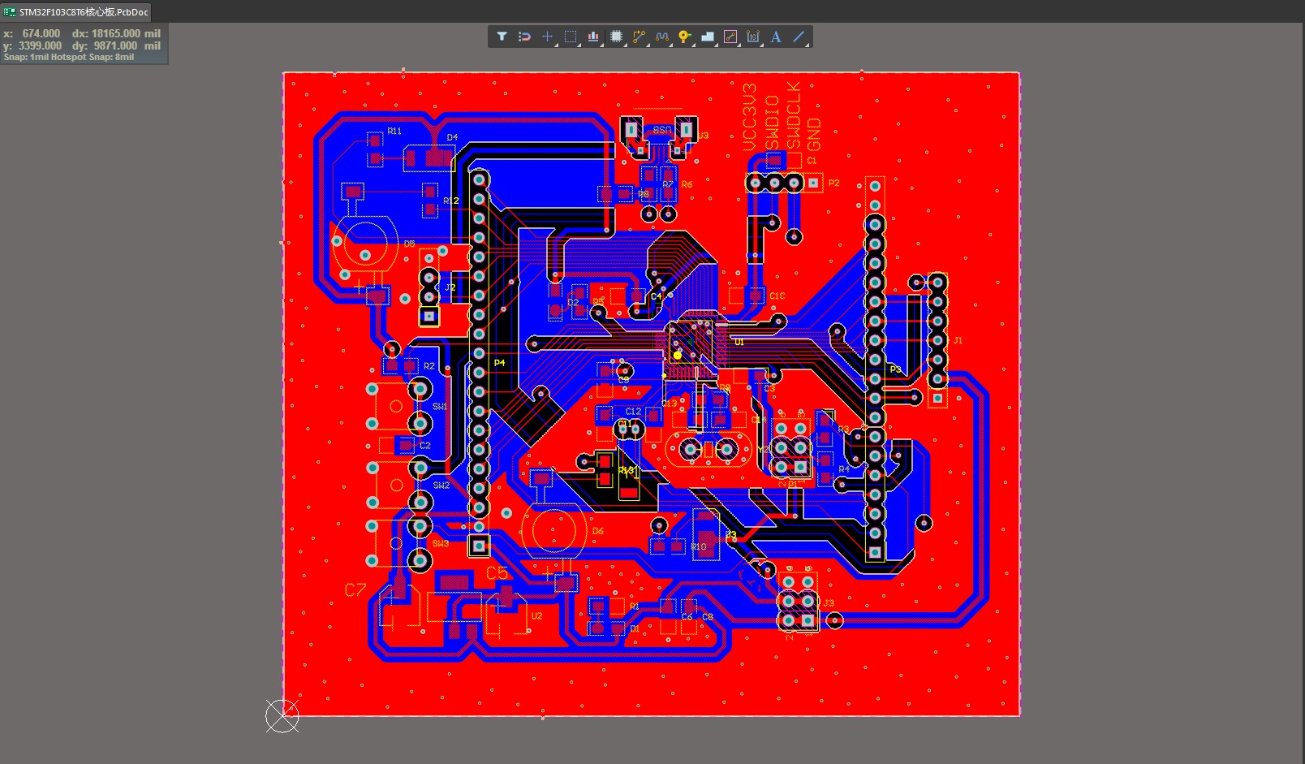
Task: Select the J2 header designator
Action: pyautogui.click(x=450, y=287)
